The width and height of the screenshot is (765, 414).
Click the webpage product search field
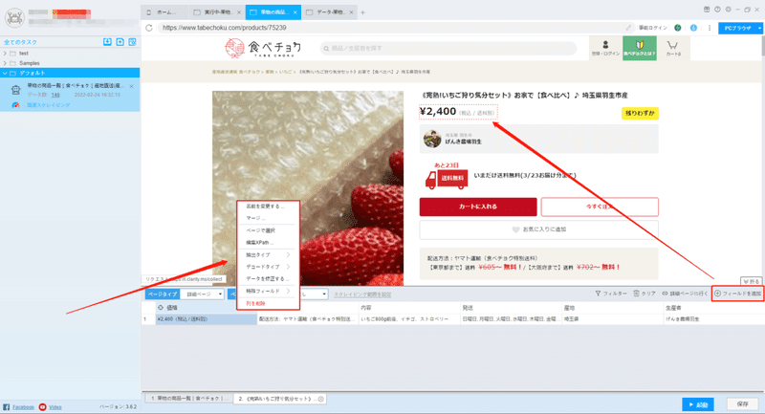click(448, 48)
